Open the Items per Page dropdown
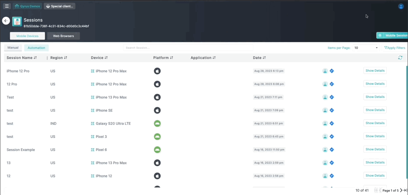 pyautogui.click(x=366, y=48)
